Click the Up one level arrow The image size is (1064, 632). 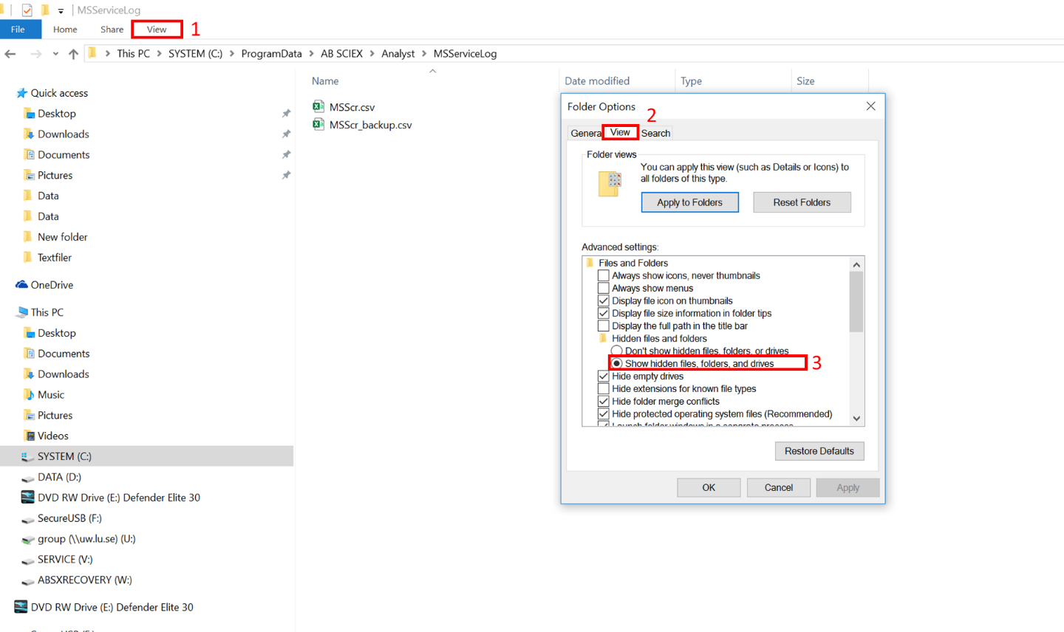click(x=73, y=54)
